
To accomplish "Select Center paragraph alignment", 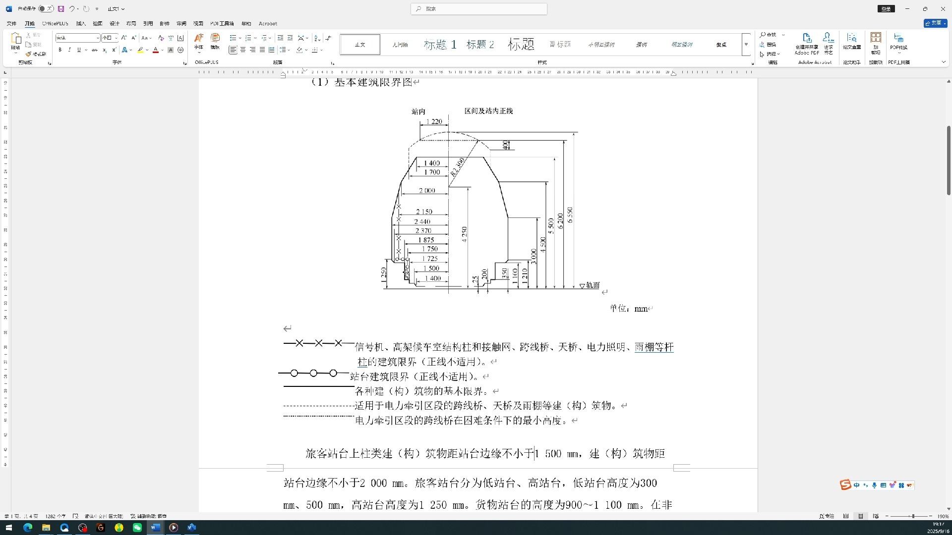I will pyautogui.click(x=243, y=50).
